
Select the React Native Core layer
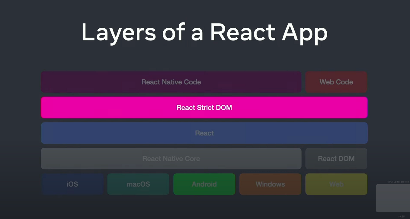coord(171,158)
